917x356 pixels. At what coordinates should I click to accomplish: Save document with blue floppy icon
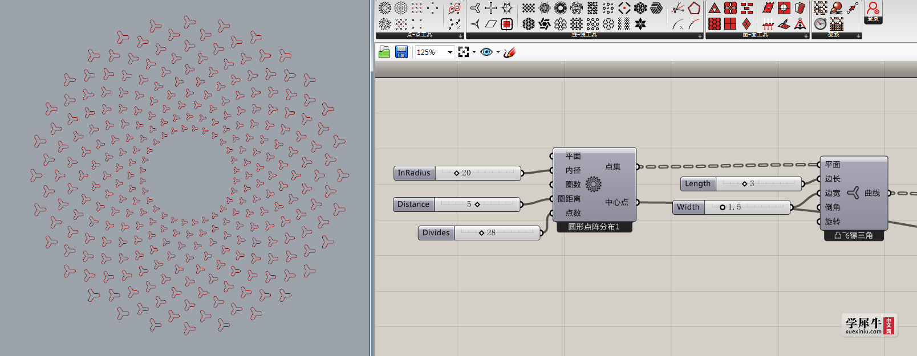(401, 52)
